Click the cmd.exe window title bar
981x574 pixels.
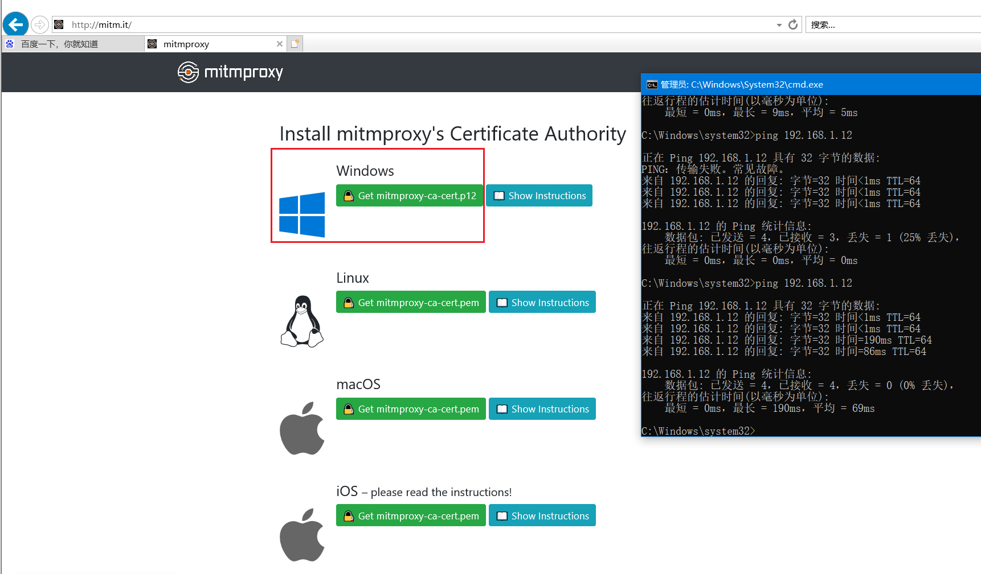pyautogui.click(x=811, y=84)
